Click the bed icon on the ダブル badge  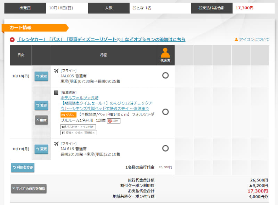[x=64, y=114]
